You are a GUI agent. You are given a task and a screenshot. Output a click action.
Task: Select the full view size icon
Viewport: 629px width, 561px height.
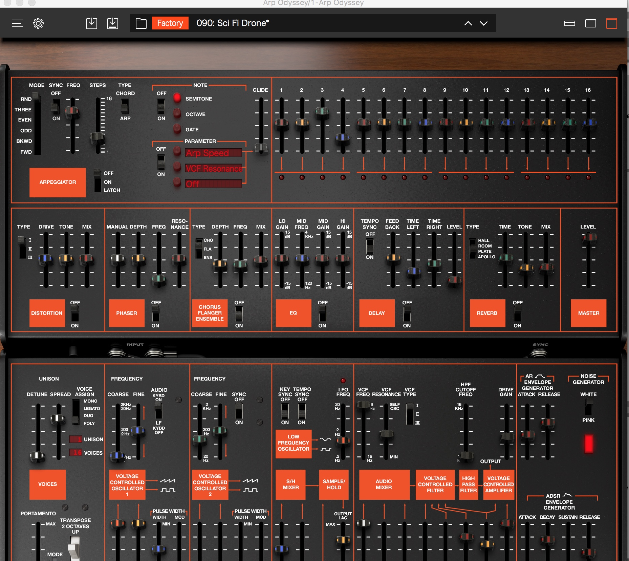click(612, 23)
